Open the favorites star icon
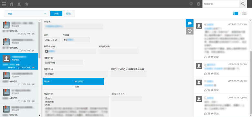252x117 pixels. [x=27, y=4]
